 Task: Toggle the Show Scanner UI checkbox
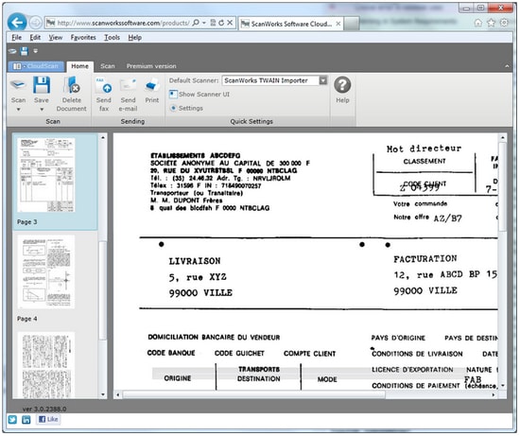pos(173,95)
